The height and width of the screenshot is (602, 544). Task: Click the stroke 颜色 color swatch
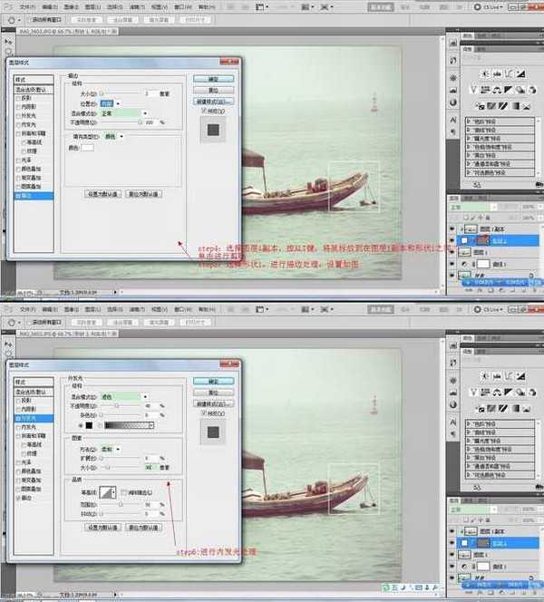[88, 147]
